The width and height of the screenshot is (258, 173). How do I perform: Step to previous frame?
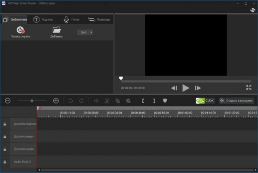click(174, 88)
